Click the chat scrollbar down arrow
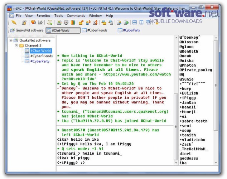This screenshot has height=179, width=227. pyautogui.click(x=176, y=163)
